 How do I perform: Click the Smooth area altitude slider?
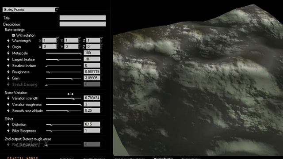tap(64, 111)
